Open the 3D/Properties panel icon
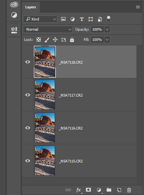 (14, 30)
